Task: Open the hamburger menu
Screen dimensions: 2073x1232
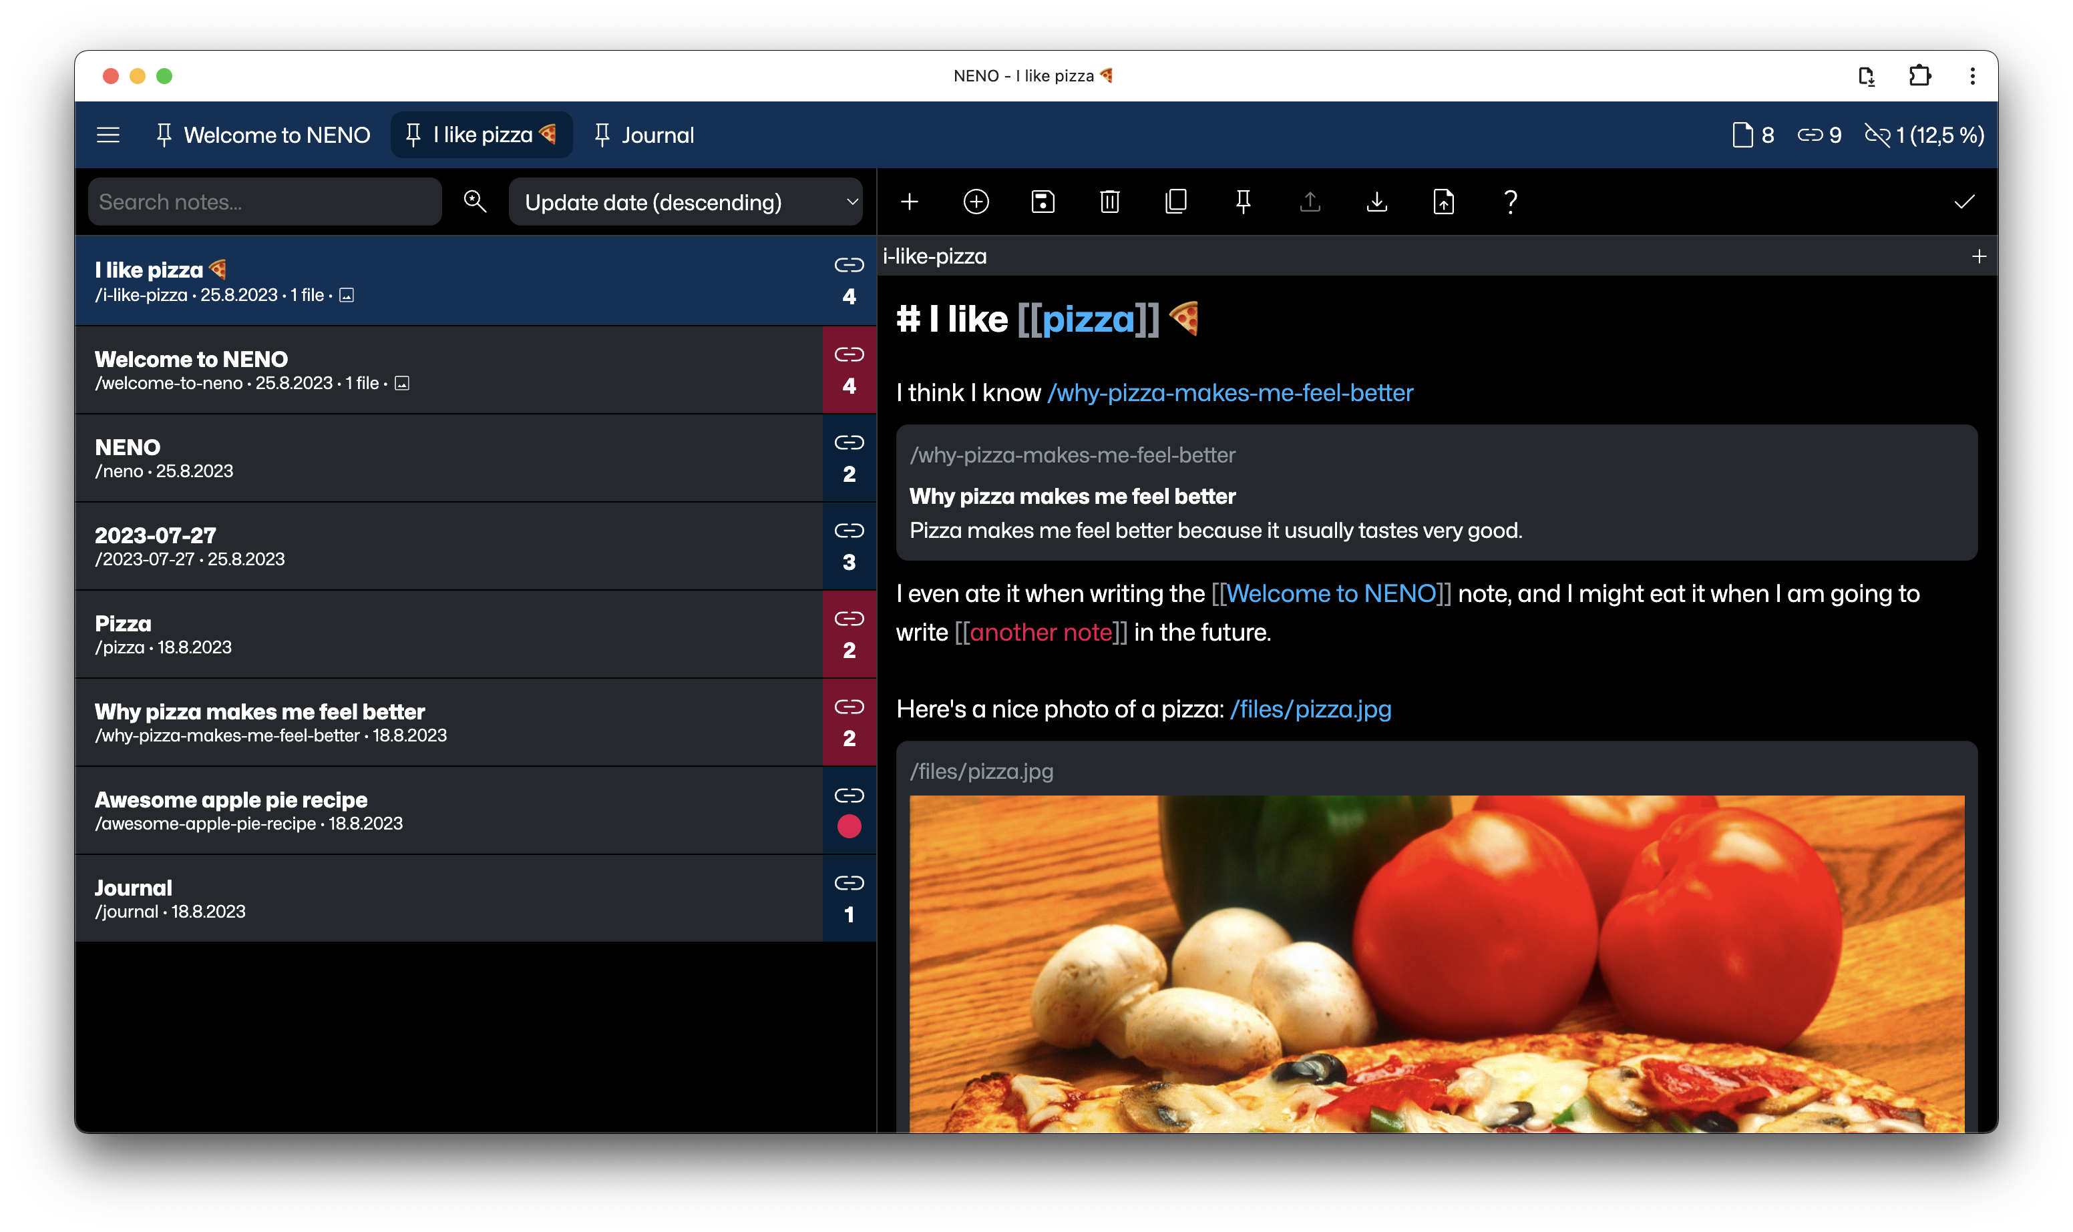Action: tap(108, 135)
